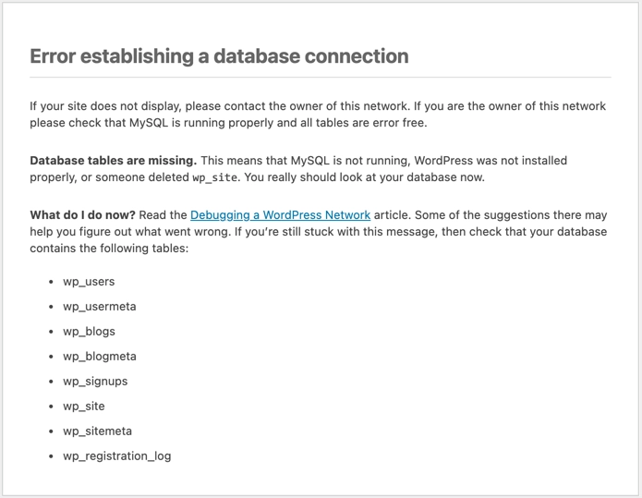Select the wp_usermeta table entry

coord(99,307)
